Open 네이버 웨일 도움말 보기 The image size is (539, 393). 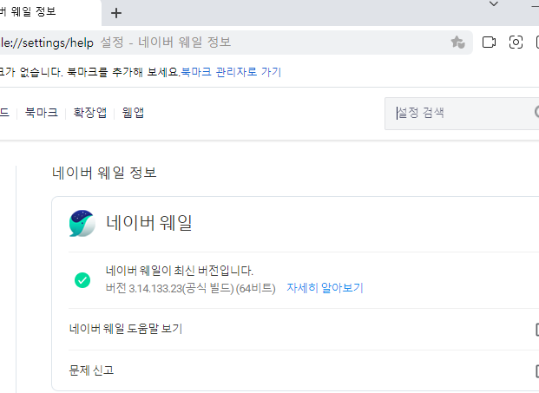click(x=126, y=329)
